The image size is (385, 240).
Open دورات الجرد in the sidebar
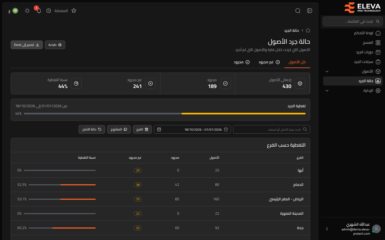click(x=353, y=52)
